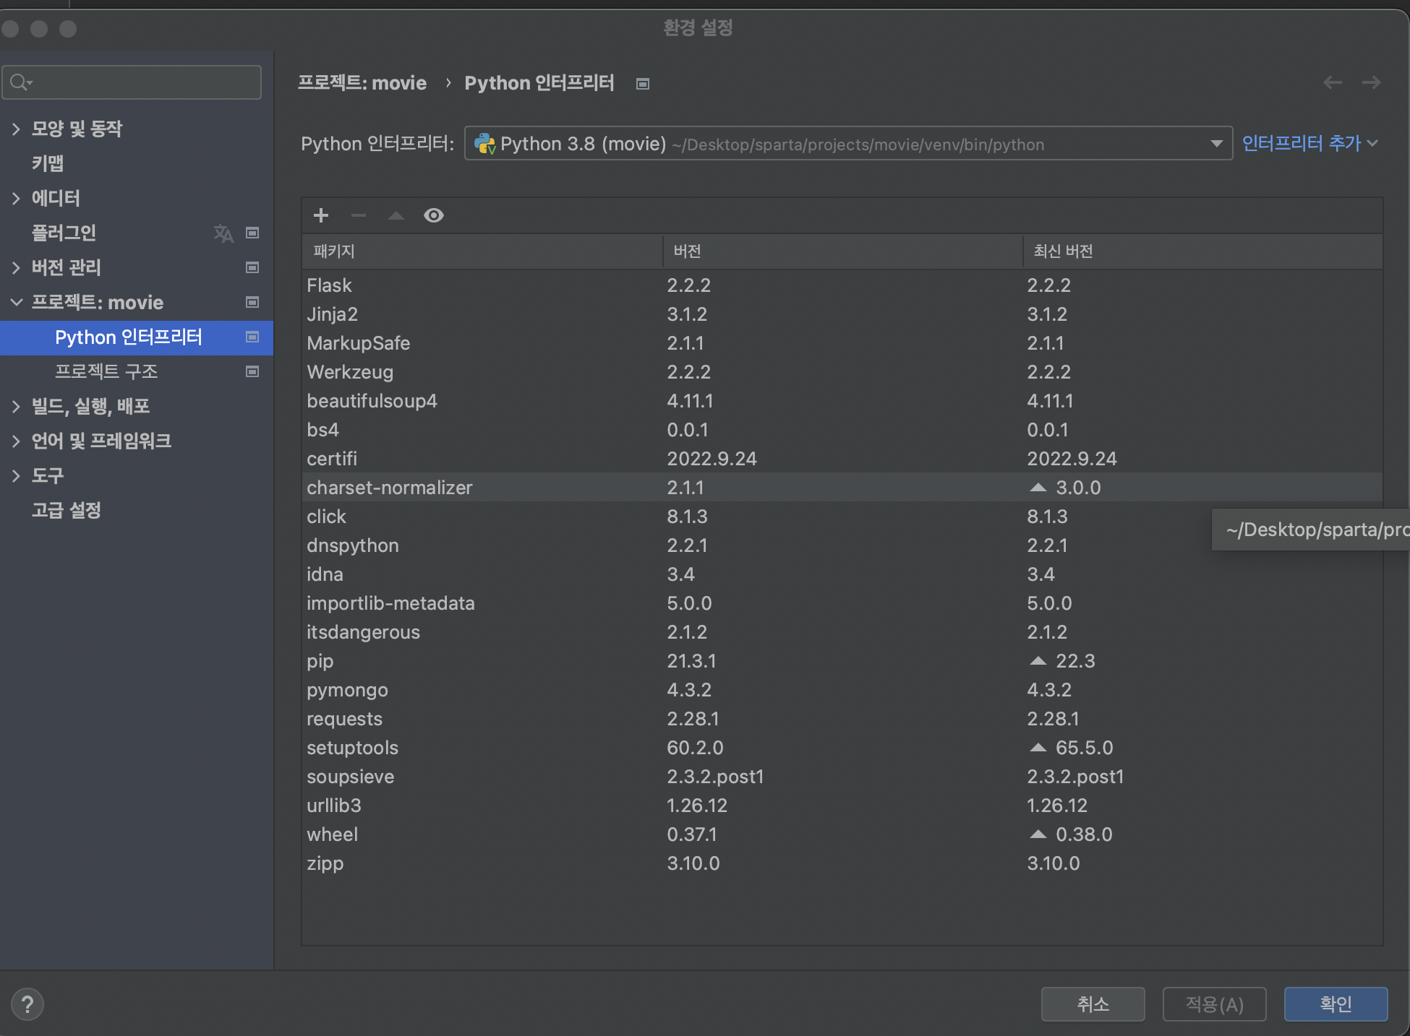Select the click package row

click(842, 517)
